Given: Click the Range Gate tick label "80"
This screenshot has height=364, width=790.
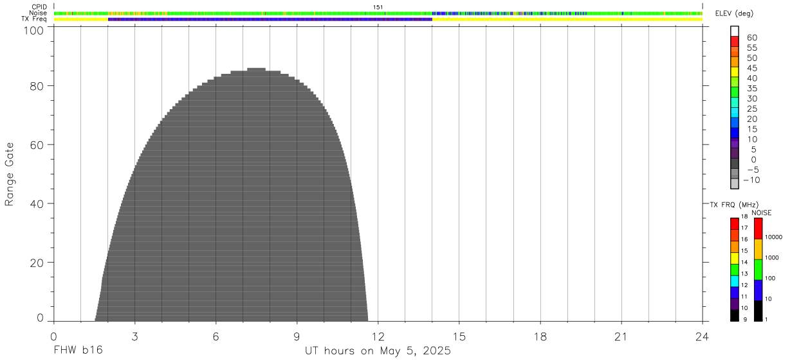Looking at the screenshot, I should pyautogui.click(x=37, y=86).
